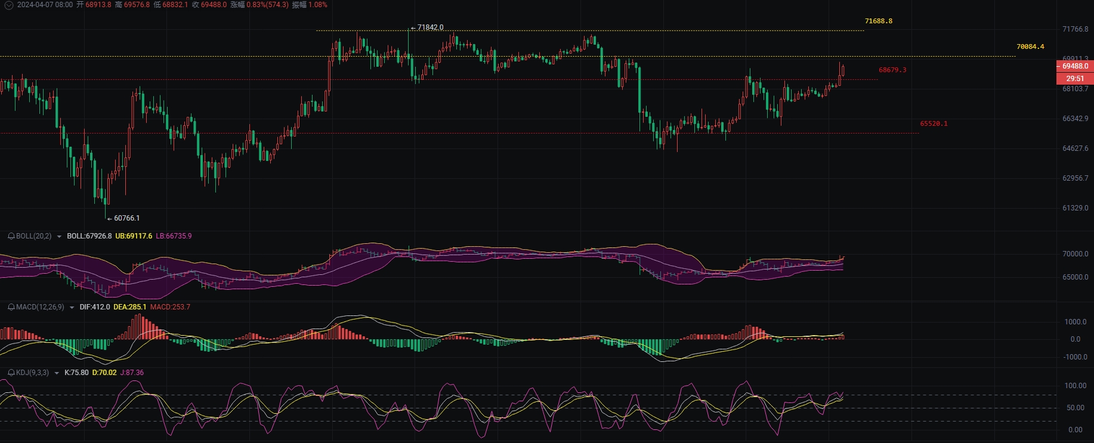Click the DEA:285.1 value in MACD header
The height and width of the screenshot is (443, 1094).
click(130, 307)
